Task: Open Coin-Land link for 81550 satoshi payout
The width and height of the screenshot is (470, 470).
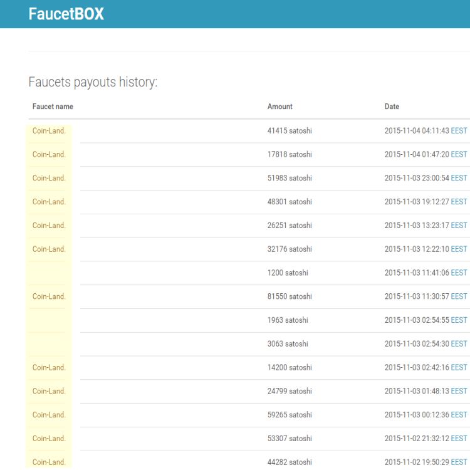Action: pyautogui.click(x=49, y=296)
